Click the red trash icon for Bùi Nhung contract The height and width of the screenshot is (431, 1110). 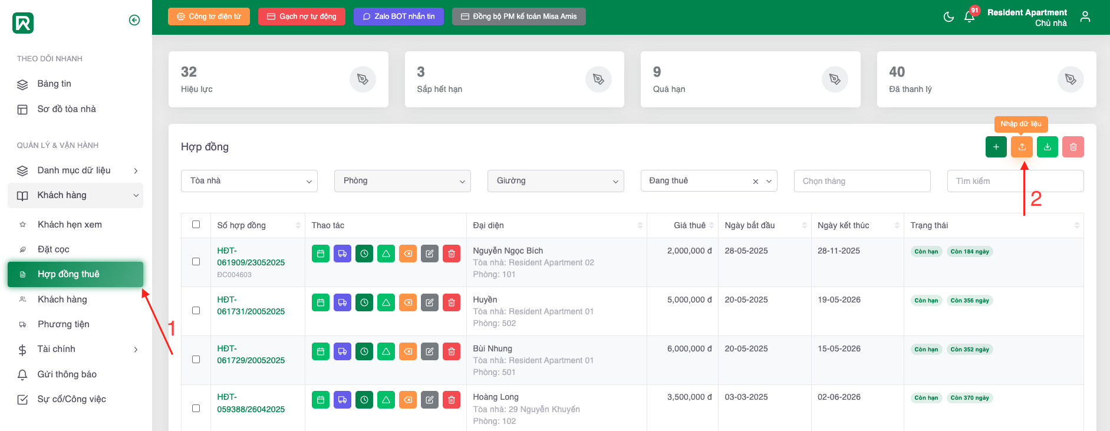pos(452,351)
